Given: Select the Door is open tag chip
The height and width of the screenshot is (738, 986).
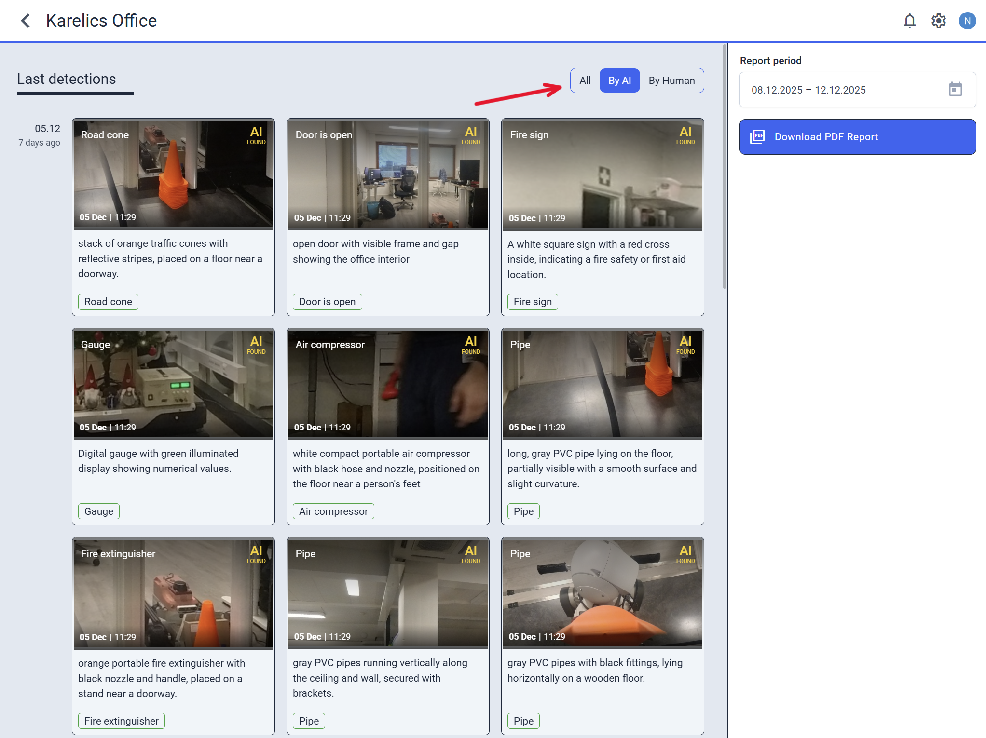Looking at the screenshot, I should click(x=327, y=301).
